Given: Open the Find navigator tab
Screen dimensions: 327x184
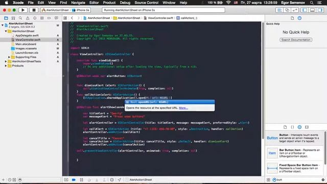Looking at the screenshot, I should point(20,18).
